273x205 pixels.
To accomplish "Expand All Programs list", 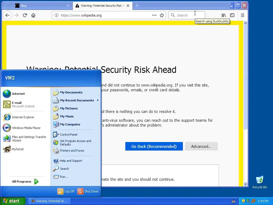I will click(x=25, y=182).
